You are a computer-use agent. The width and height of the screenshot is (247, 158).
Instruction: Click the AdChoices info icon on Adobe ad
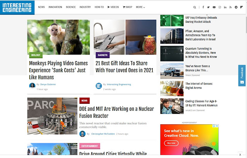214,126
